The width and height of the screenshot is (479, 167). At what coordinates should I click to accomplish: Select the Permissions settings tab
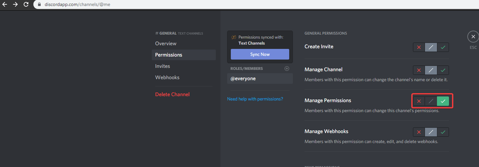(x=183, y=55)
